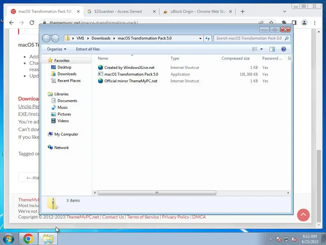Select the Official mirror ThemeMyPC.net shortcut icon
The height and width of the screenshot is (245, 326).
(x=100, y=81)
